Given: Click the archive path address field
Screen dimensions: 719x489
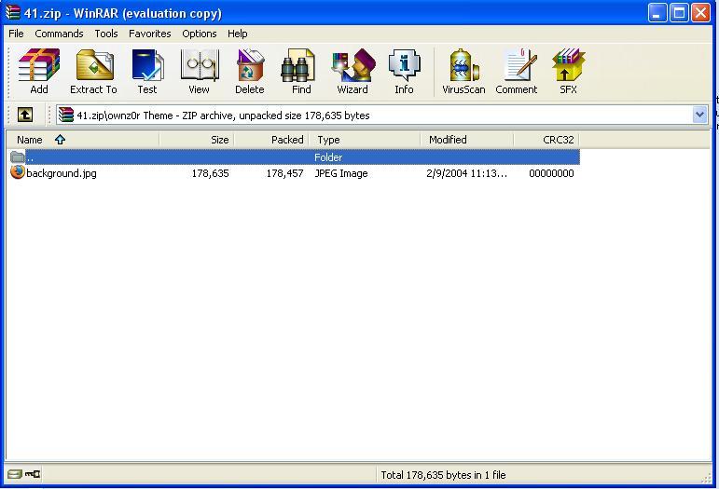Looking at the screenshot, I should click(381, 115).
